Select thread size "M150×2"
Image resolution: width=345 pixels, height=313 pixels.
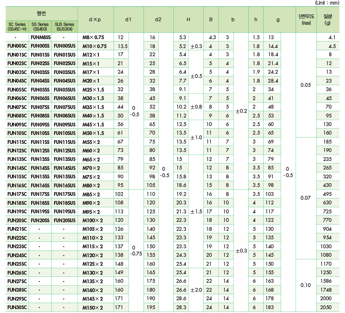tap(92, 307)
